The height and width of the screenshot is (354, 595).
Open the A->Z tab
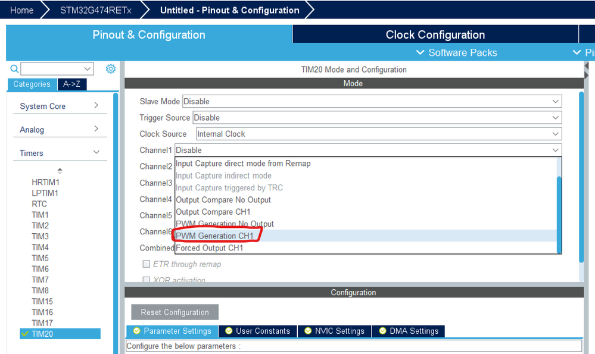click(71, 84)
